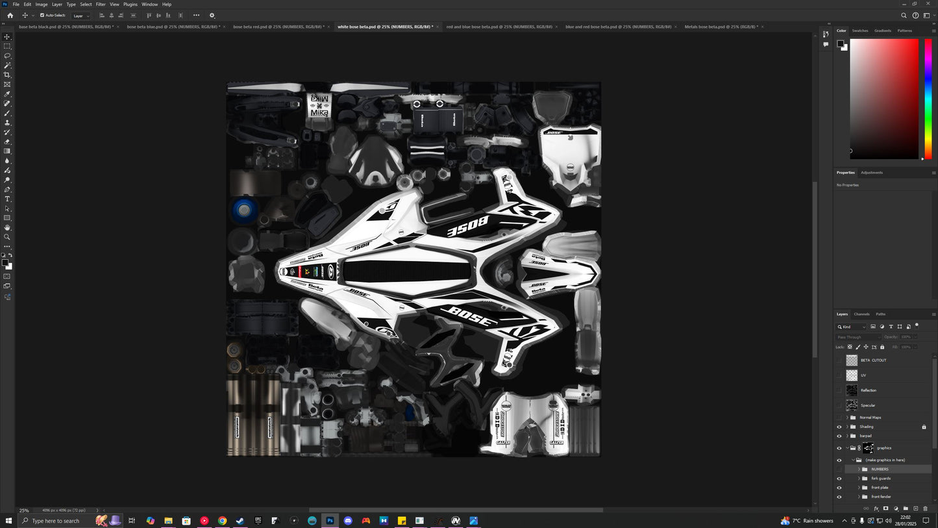938x528 pixels.
Task: Click the graphics layer mask thumbnail
Action: pyautogui.click(x=868, y=448)
